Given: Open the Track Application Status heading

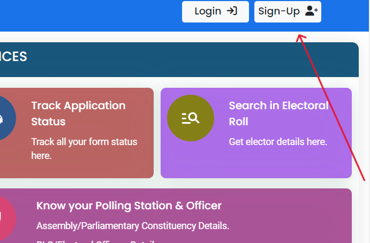Looking at the screenshot, I should [x=78, y=113].
